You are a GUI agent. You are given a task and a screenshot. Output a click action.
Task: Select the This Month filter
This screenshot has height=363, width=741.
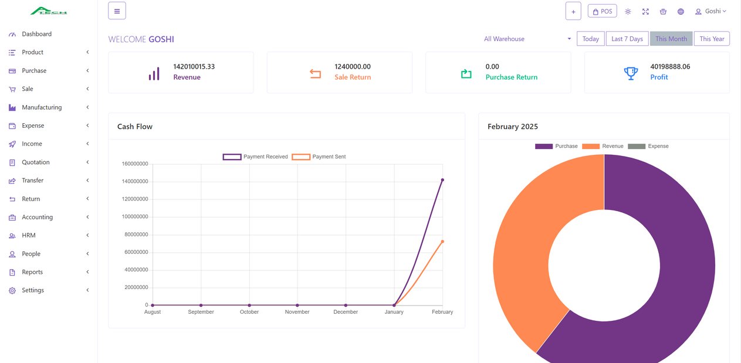pos(671,39)
